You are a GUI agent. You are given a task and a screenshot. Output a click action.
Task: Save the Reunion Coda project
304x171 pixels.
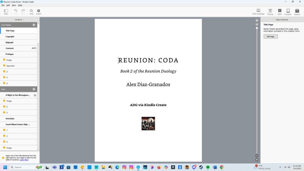pos(279,11)
